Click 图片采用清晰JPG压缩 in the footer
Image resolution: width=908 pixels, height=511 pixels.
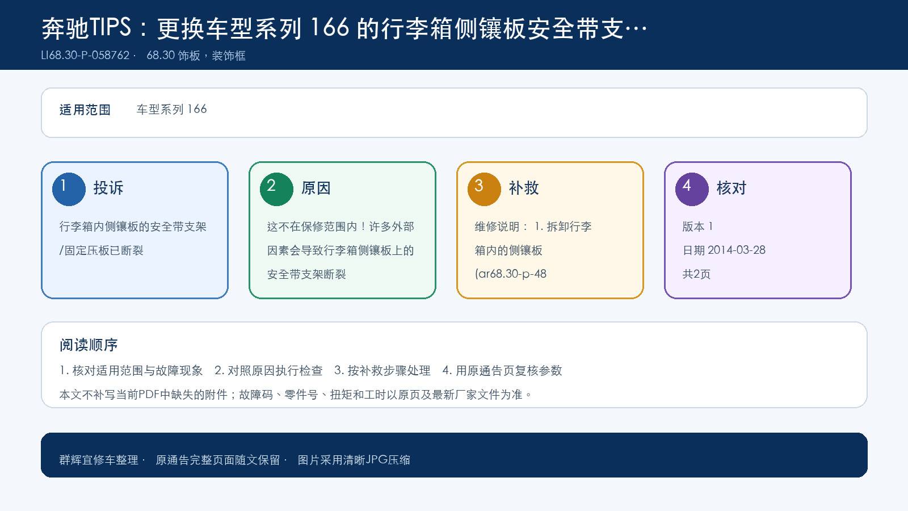(x=354, y=460)
